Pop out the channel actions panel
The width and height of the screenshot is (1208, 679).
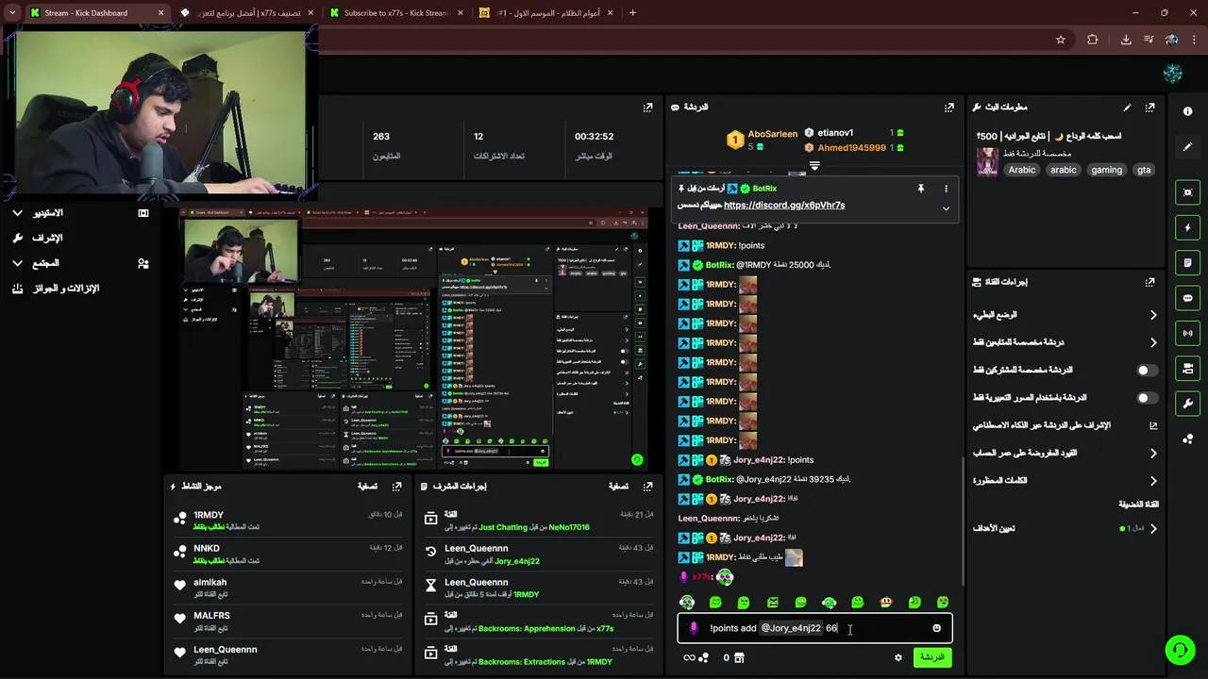point(1149,282)
